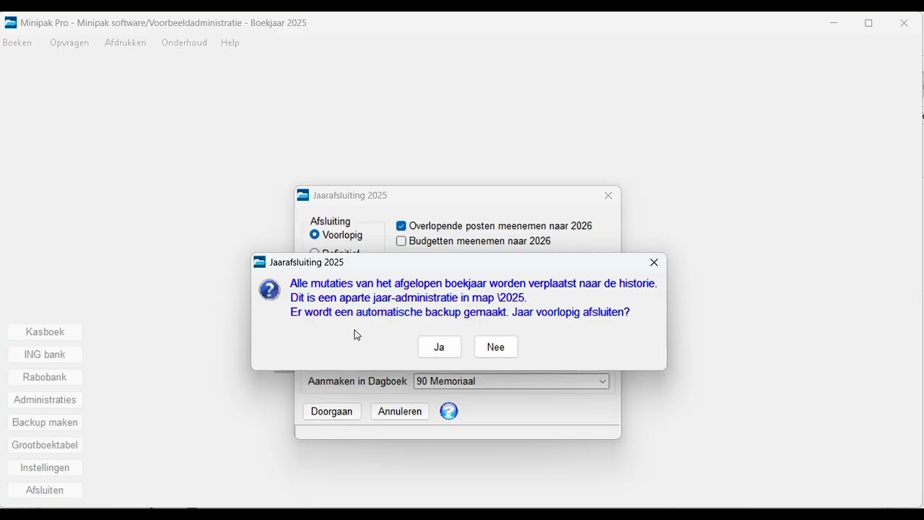Click the Minipak Pro app icon in title bar
Screen dimensions: 924x520
pos(11,23)
